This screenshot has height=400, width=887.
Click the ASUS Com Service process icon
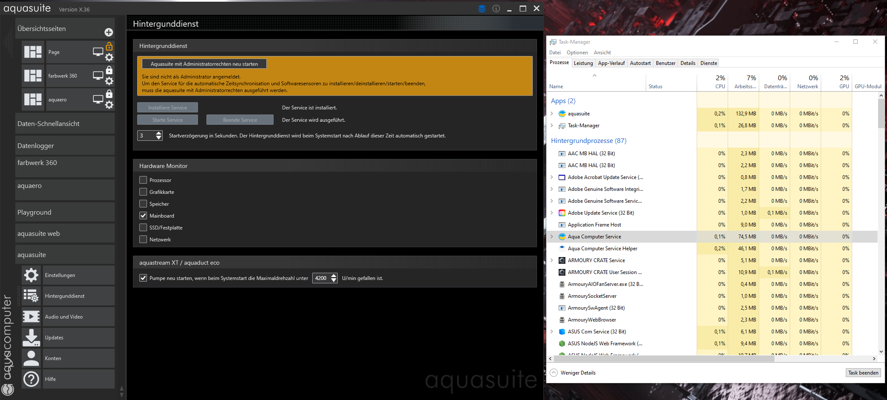coord(562,332)
